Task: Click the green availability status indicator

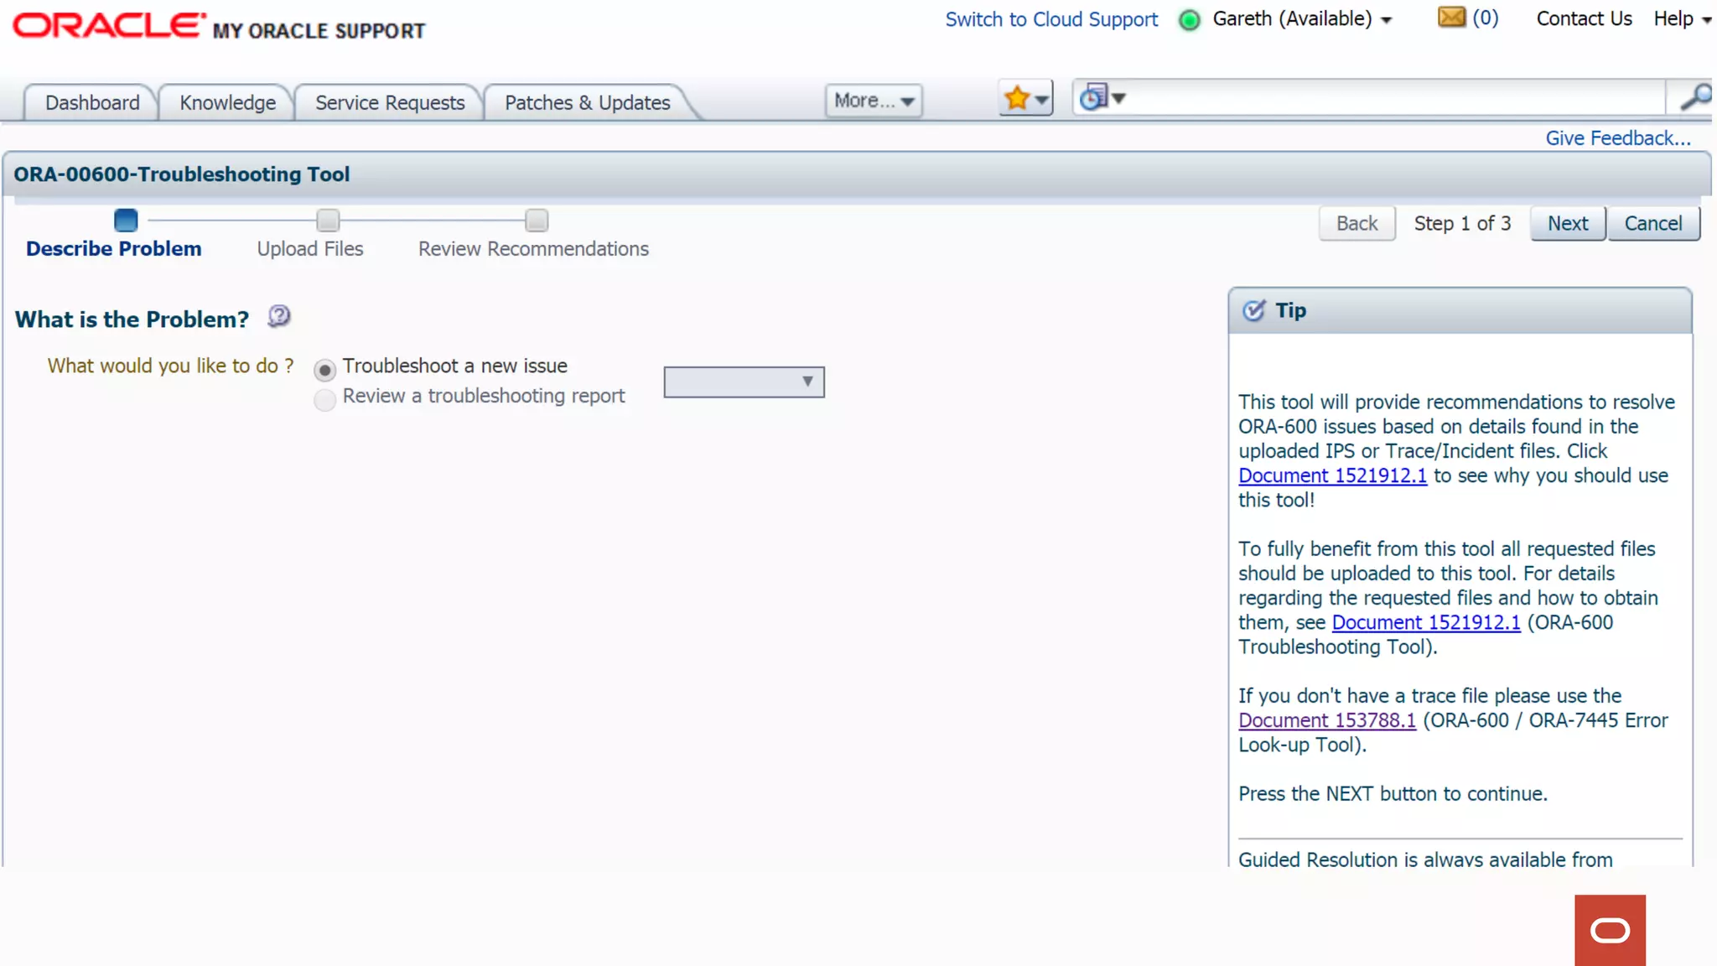Action: (x=1189, y=20)
